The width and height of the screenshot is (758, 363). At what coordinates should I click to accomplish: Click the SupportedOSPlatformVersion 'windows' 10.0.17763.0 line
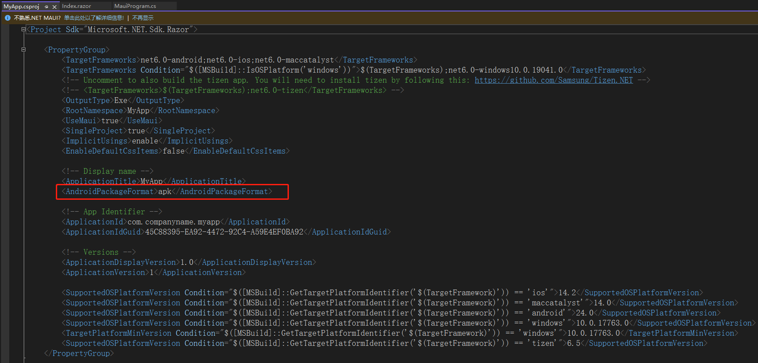pyautogui.click(x=409, y=323)
